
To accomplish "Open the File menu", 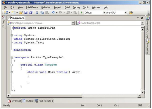I will tap(5, 8).
